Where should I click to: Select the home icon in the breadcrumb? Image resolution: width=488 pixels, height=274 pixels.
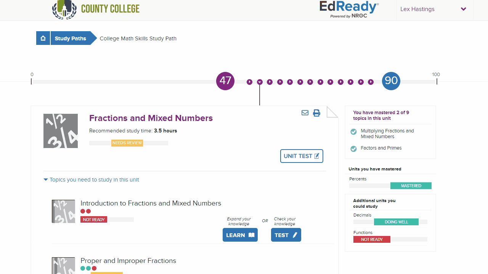[43, 38]
